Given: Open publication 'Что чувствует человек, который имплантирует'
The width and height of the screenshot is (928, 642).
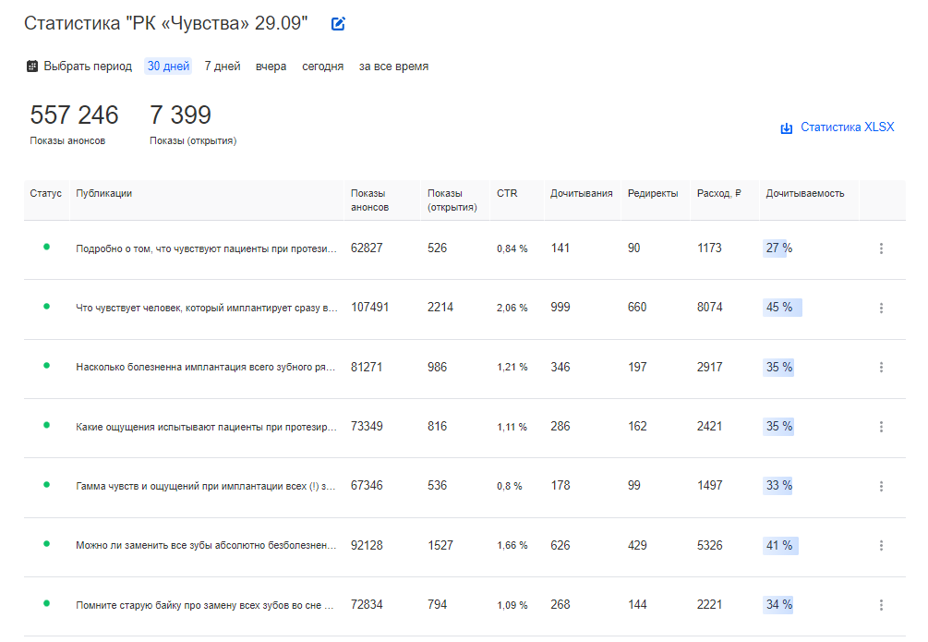Looking at the screenshot, I should click(x=207, y=308).
